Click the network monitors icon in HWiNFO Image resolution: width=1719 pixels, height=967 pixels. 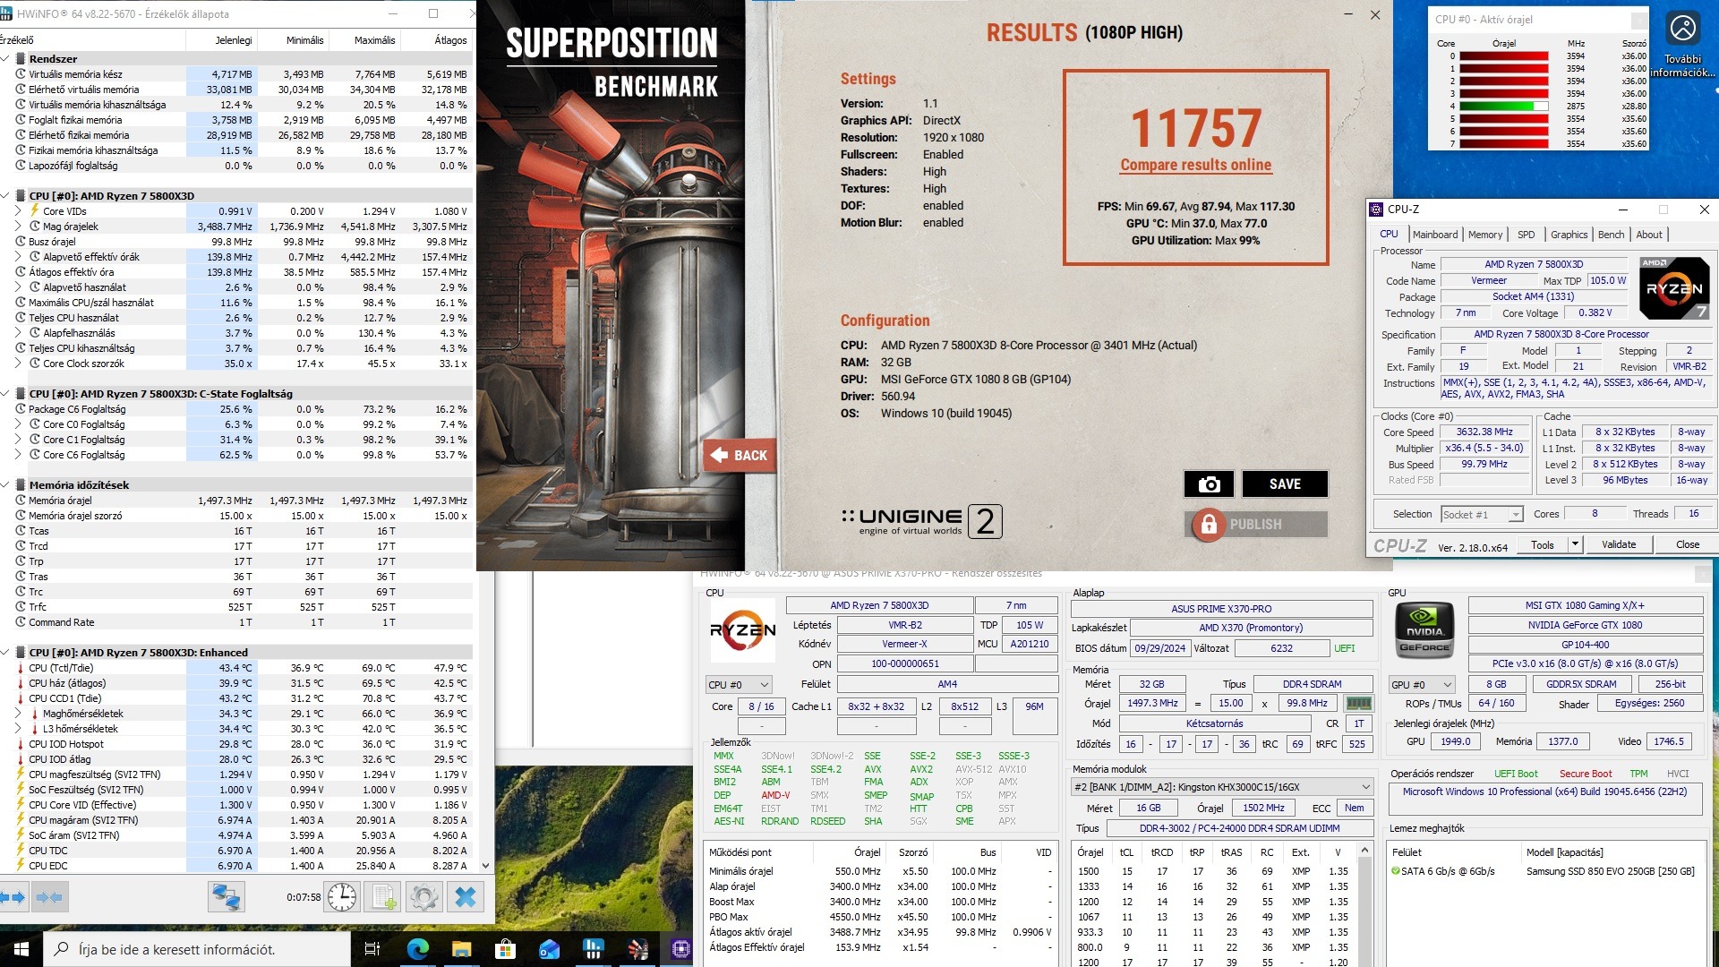226,896
